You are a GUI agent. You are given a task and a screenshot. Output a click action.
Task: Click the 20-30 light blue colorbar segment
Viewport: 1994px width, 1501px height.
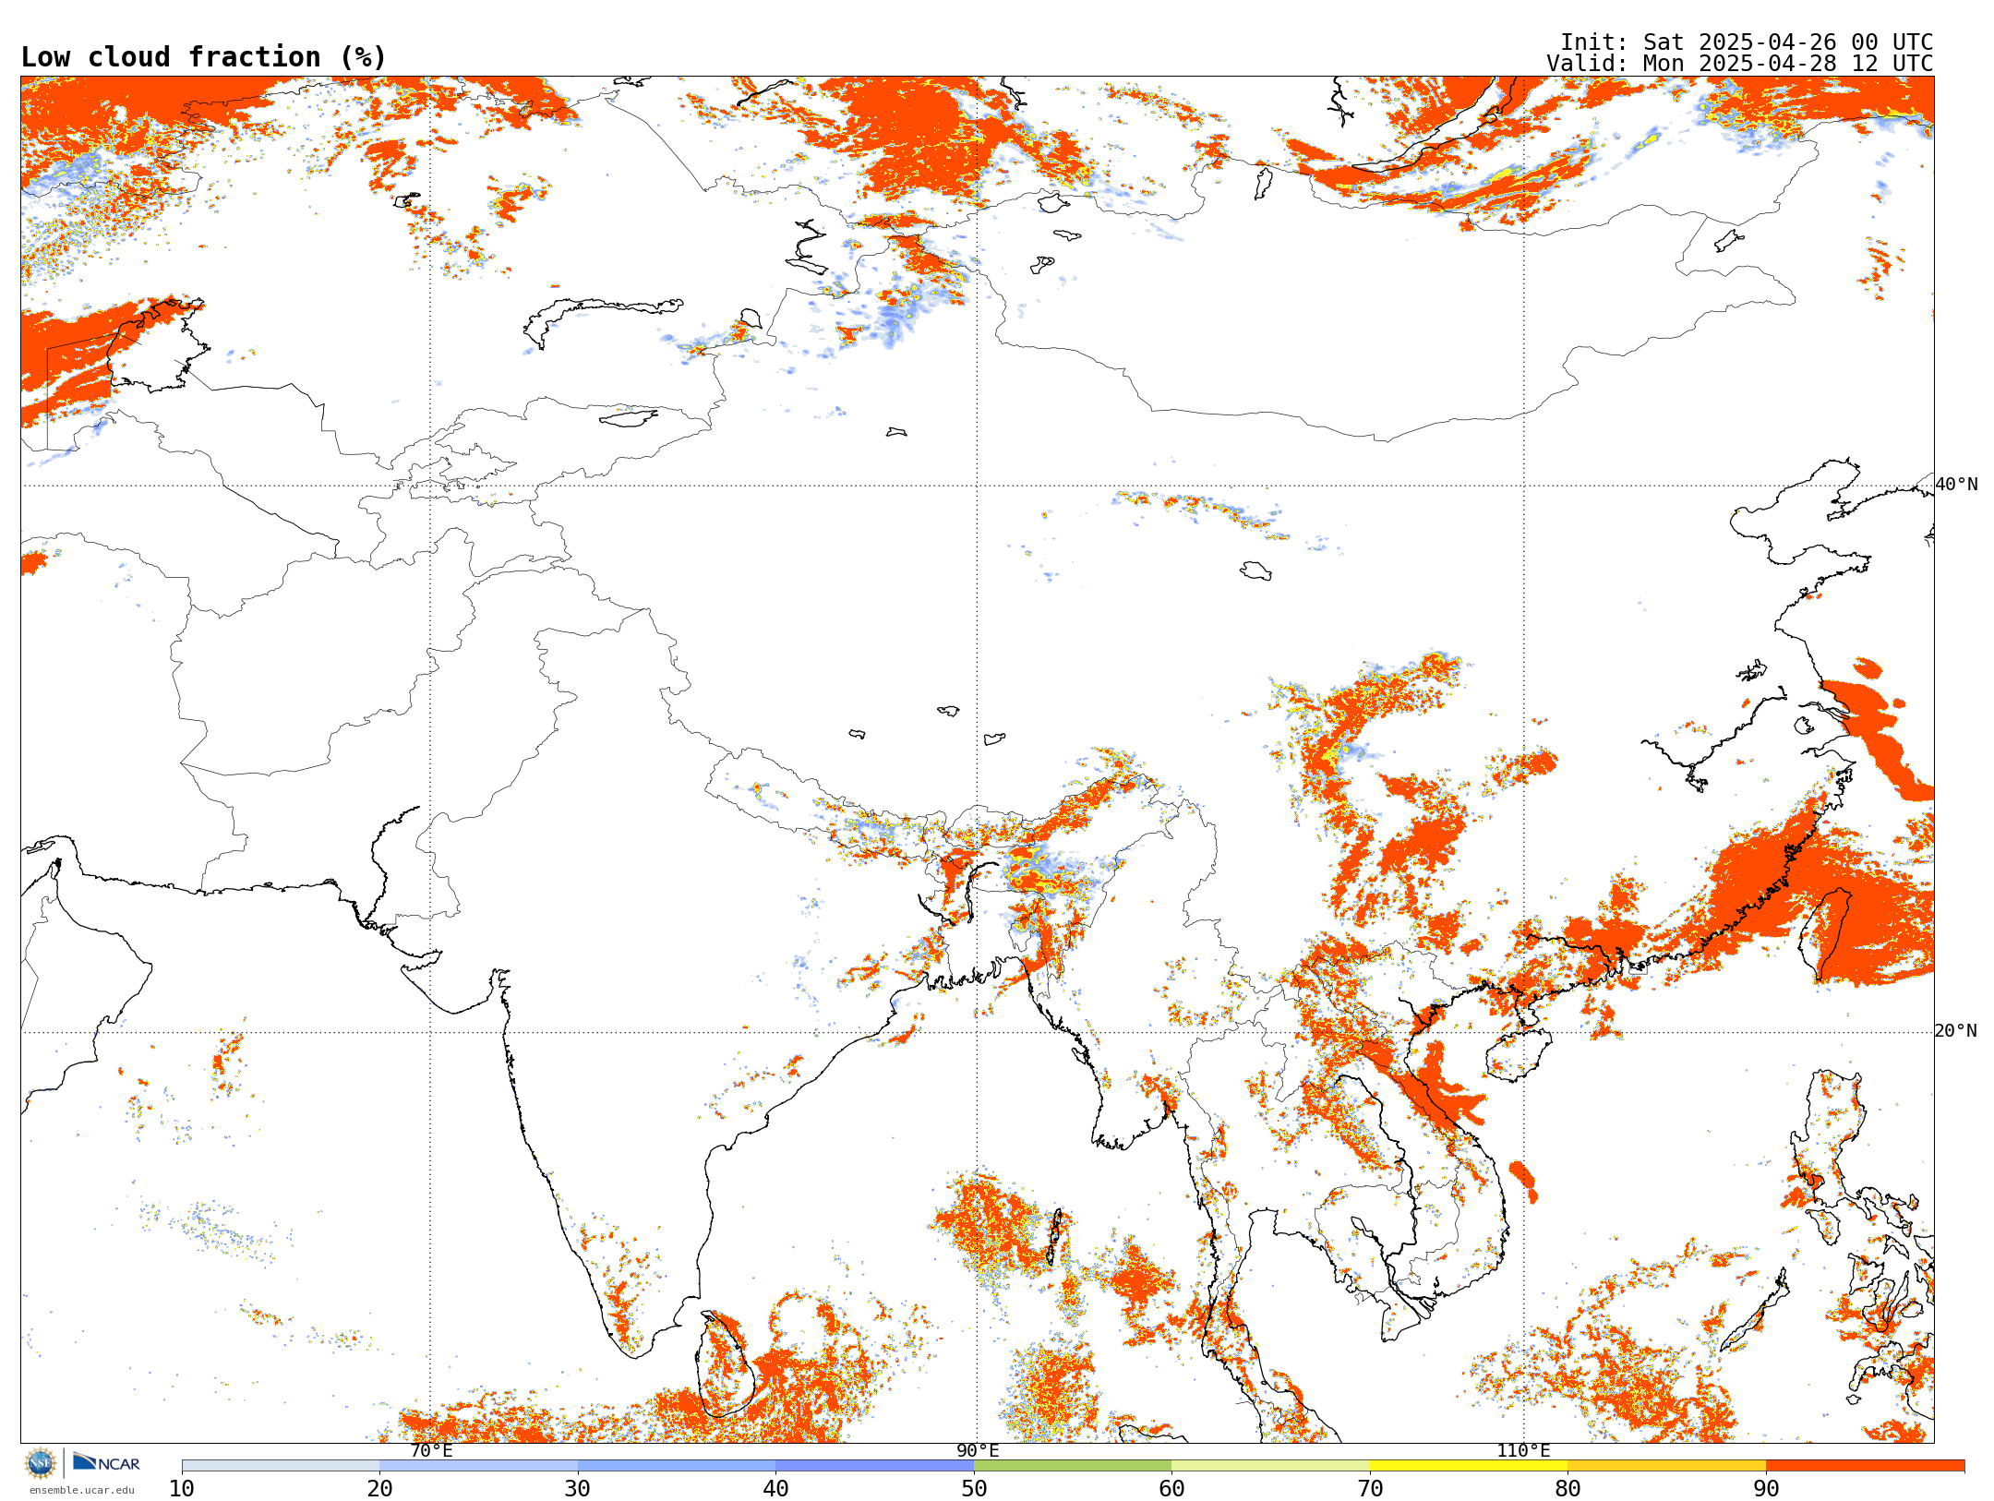pos(478,1466)
